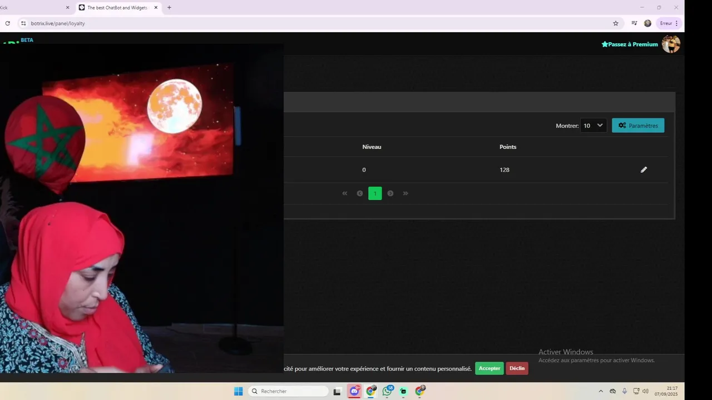Edit the loyalty row with 128 points
Image resolution: width=712 pixels, height=400 pixels.
point(644,169)
